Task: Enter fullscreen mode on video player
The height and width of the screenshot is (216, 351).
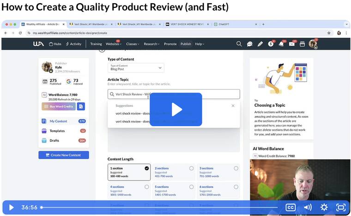Action: pyautogui.click(x=341, y=207)
